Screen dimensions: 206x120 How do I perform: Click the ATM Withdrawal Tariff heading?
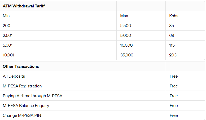[24, 6]
